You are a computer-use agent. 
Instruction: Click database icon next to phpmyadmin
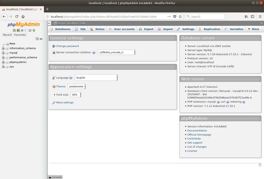coord(7,62)
